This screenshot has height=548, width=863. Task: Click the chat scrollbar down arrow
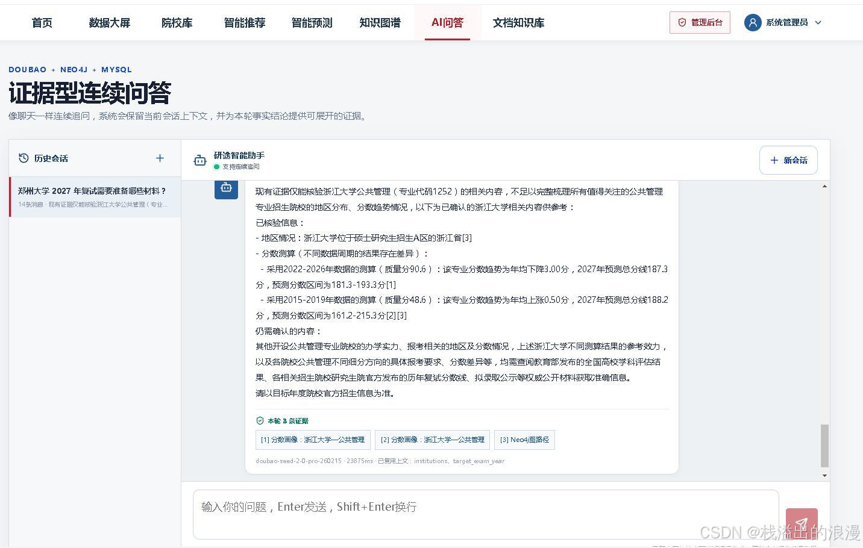[x=824, y=476]
